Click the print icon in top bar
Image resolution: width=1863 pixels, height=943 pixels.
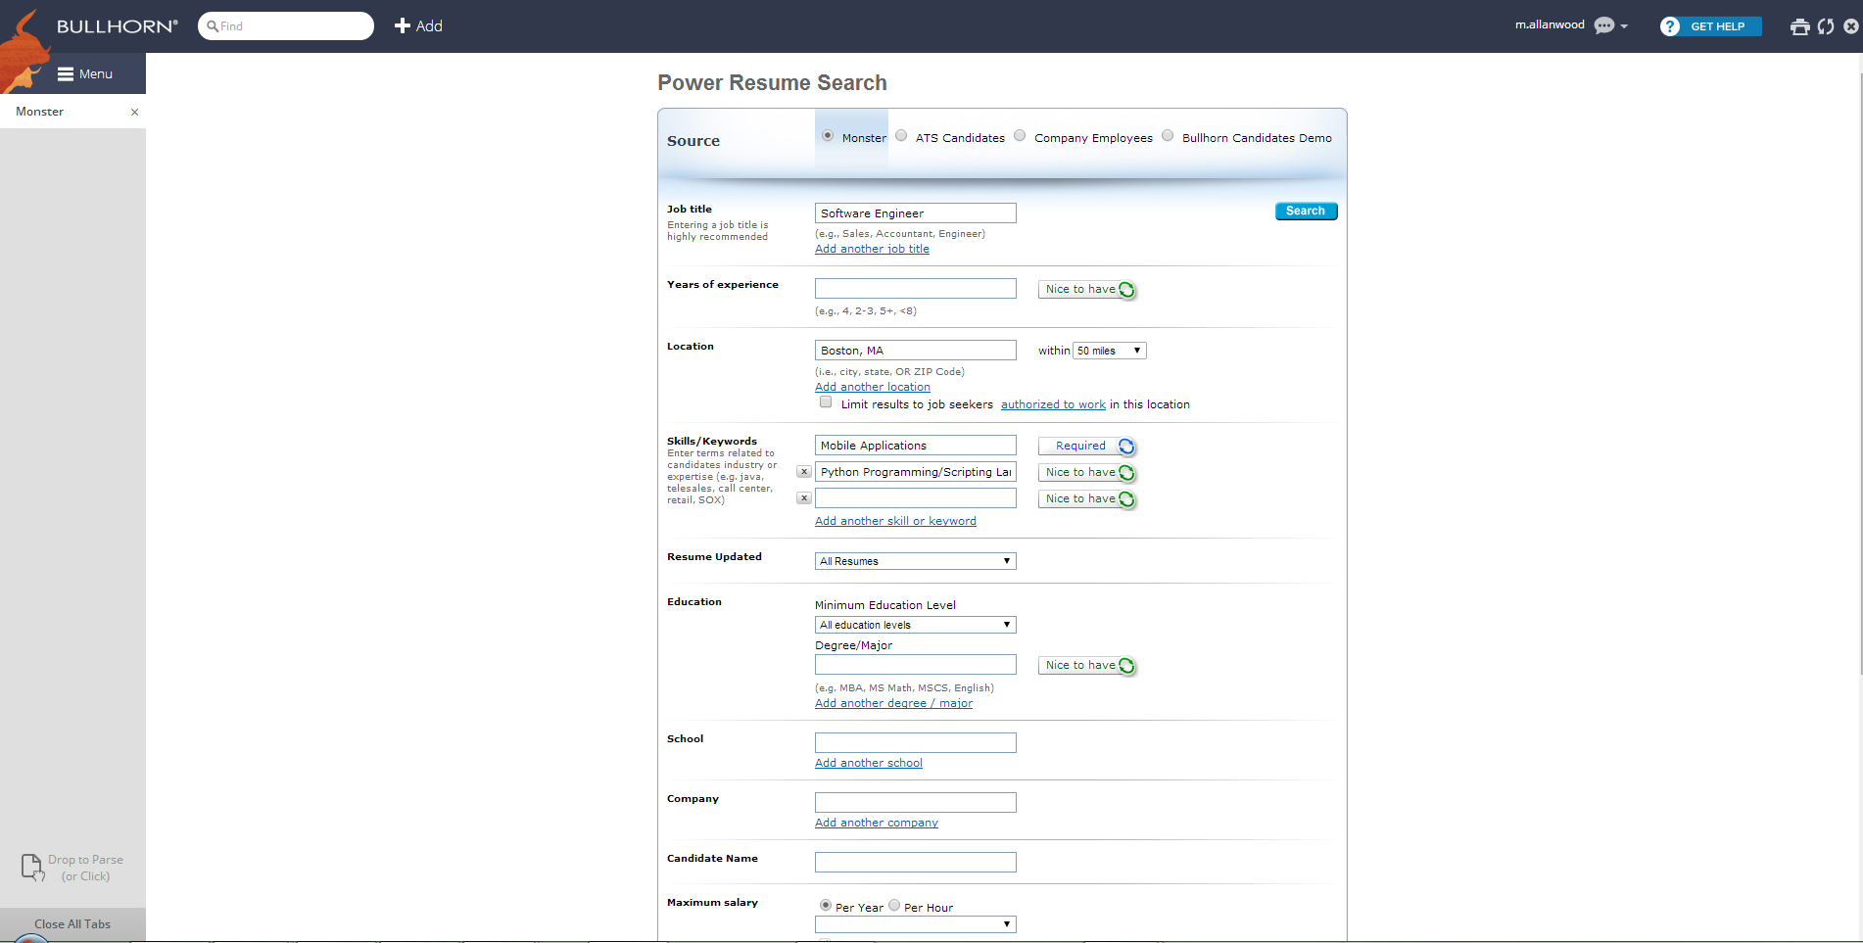[1799, 26]
